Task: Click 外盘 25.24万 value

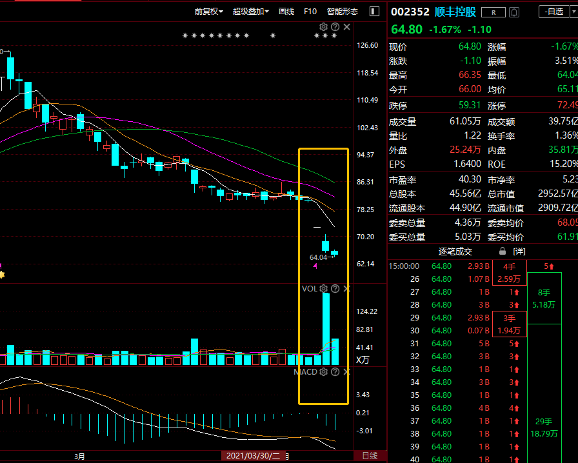Action: pyautogui.click(x=465, y=150)
